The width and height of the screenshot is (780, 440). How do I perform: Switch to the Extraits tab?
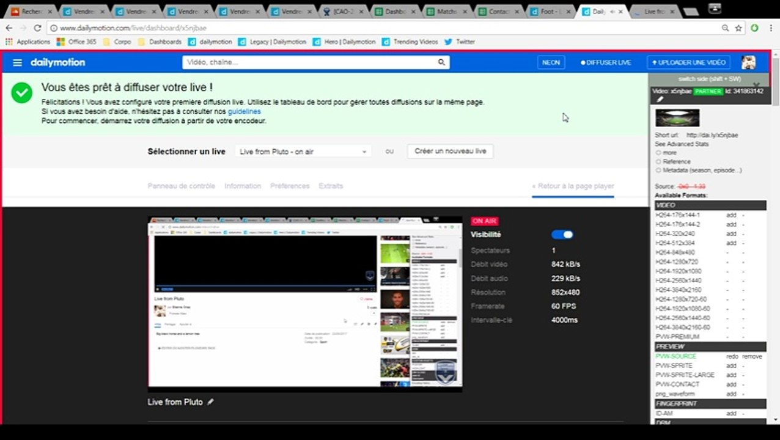point(331,186)
